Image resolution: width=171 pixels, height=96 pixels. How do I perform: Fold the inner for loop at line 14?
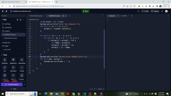pyautogui.click(x=32, y=38)
